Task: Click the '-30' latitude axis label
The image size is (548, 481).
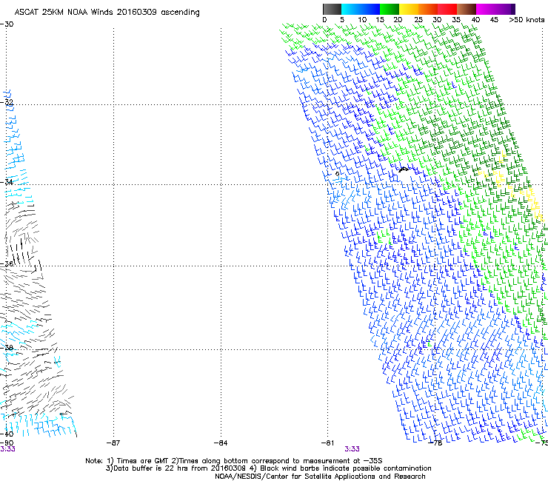Action: 7,24
